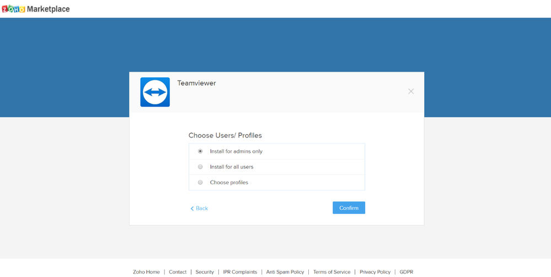Open the Privacy Policy footer link
This screenshot has width=551, height=277.
click(375, 272)
